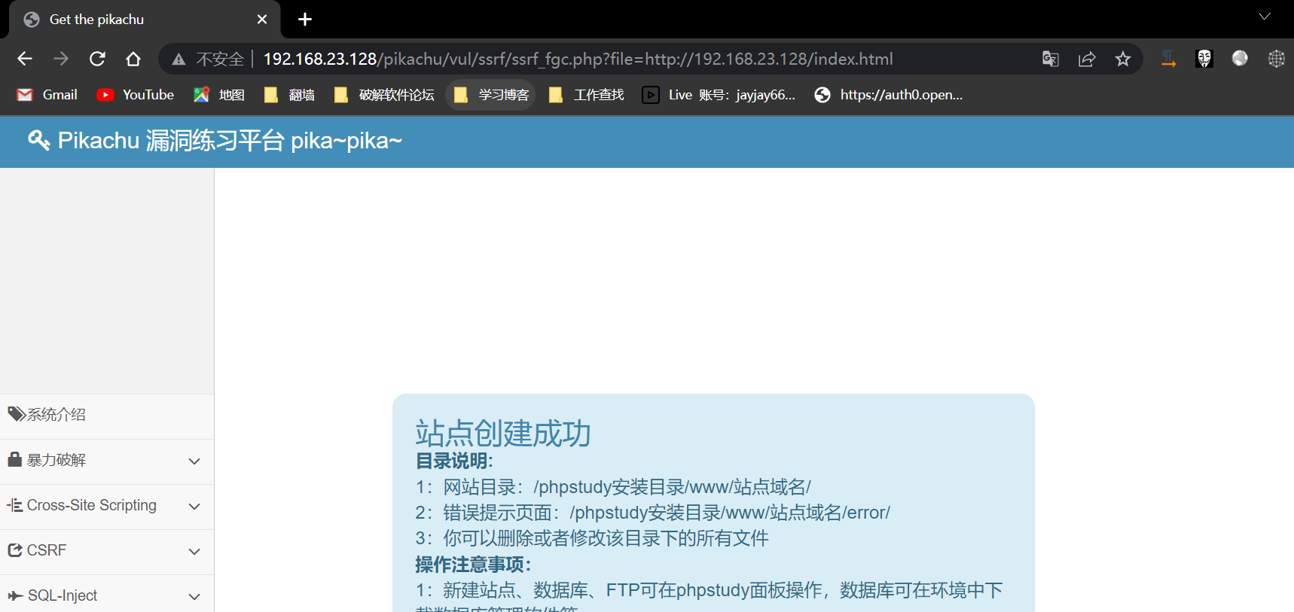Image resolution: width=1294 pixels, height=612 pixels.
Task: Open the 破解软件论坛 bookmark folder
Action: pos(384,95)
